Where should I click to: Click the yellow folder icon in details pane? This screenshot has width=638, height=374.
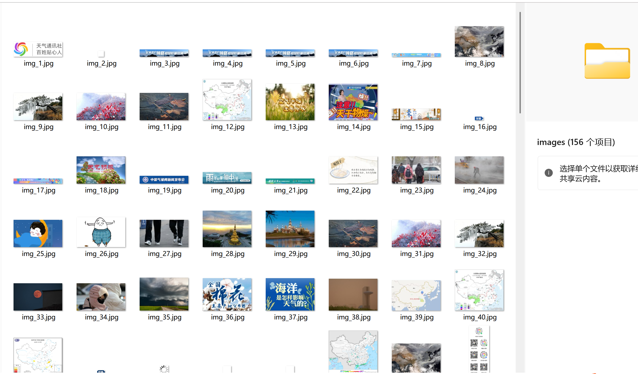(607, 61)
